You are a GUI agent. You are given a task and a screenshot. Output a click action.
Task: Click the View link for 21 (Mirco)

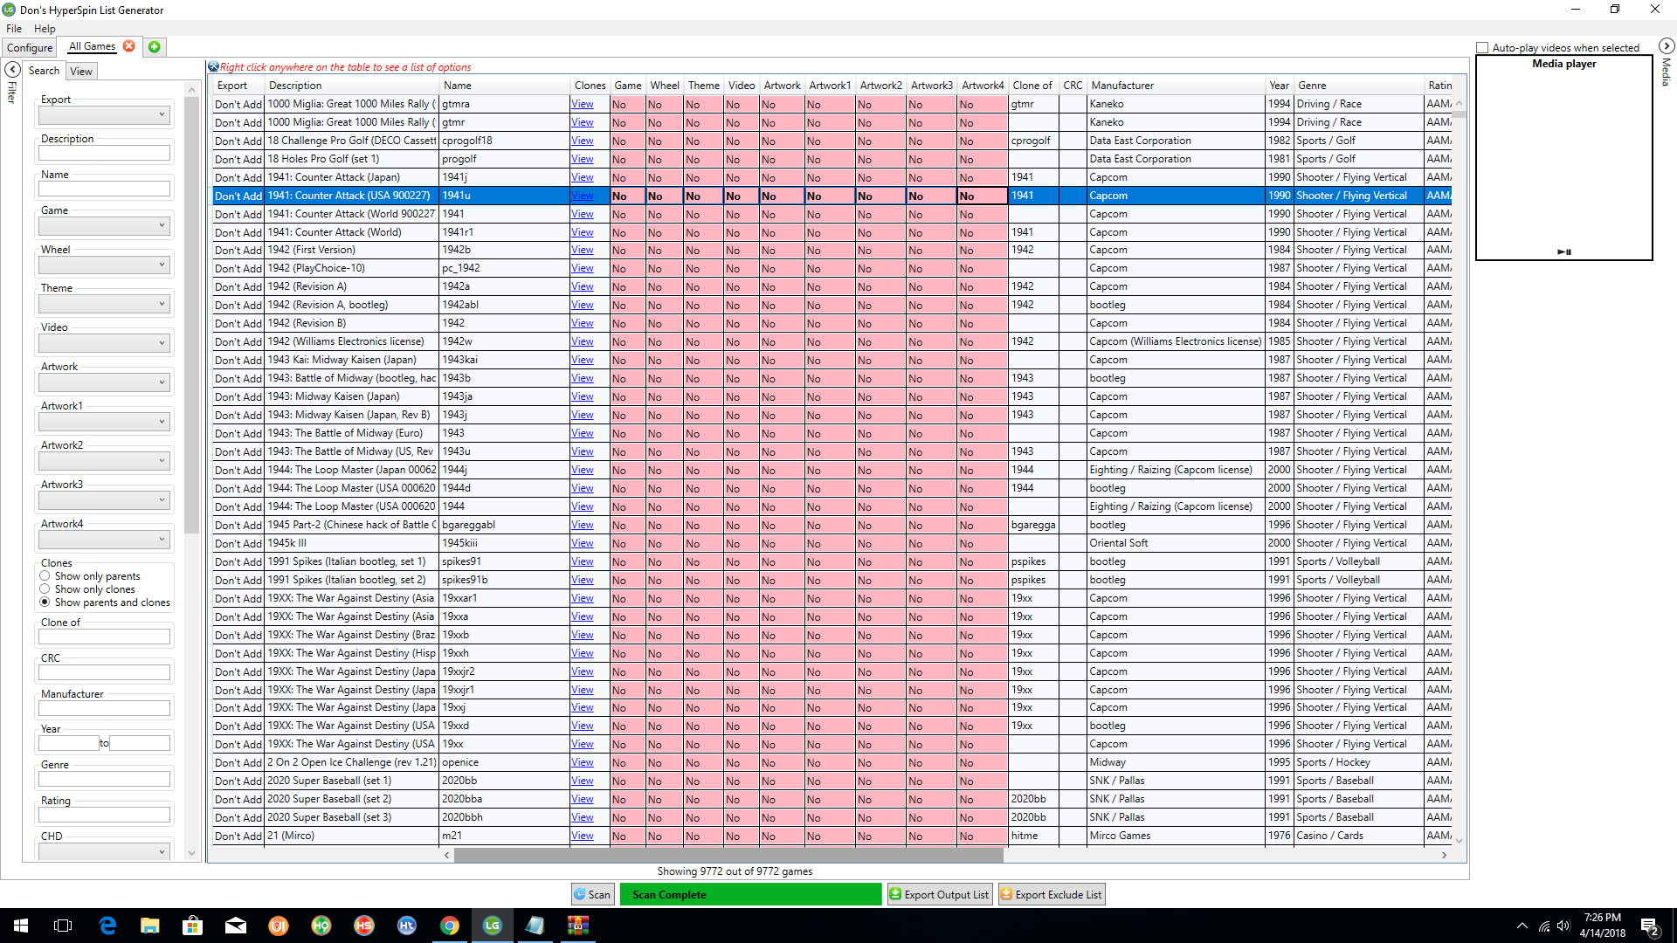(583, 836)
